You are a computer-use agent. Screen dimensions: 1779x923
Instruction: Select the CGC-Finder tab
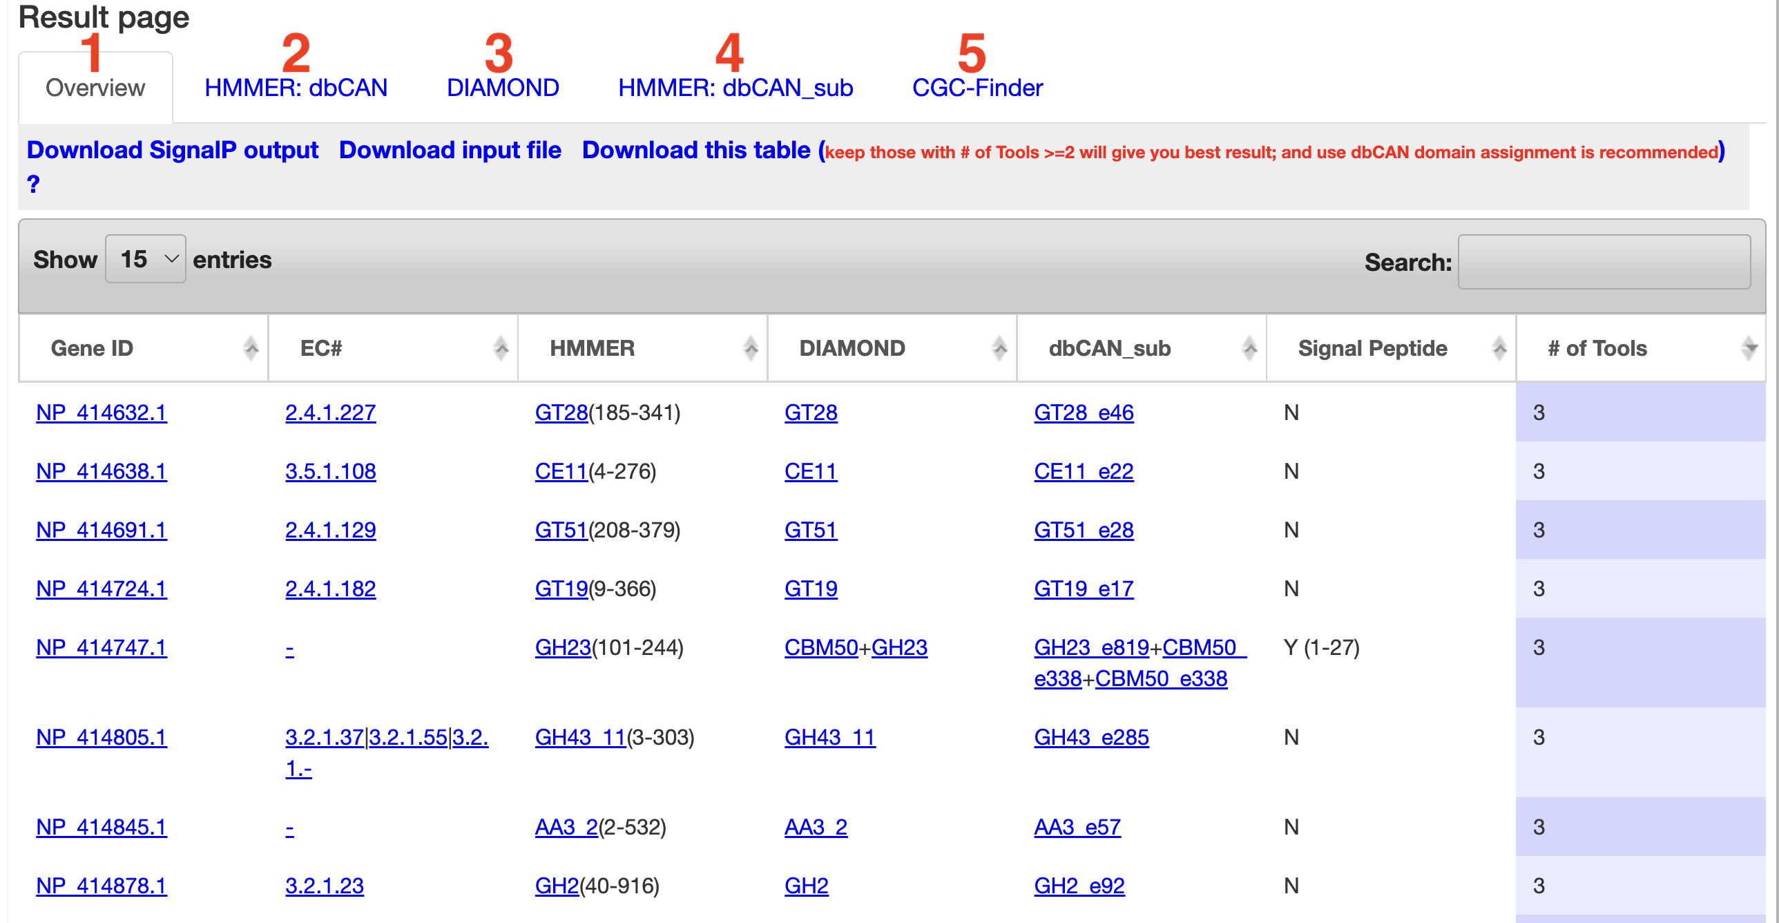pyautogui.click(x=977, y=88)
